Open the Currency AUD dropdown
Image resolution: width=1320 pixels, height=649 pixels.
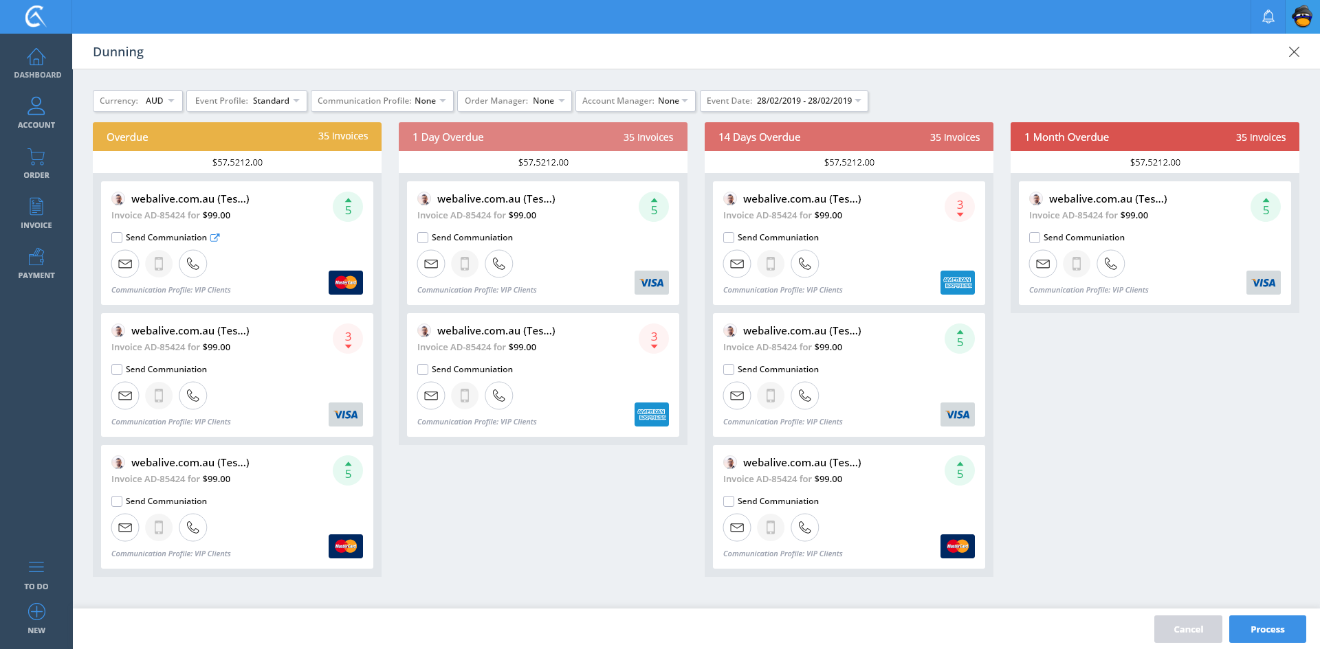[137, 101]
